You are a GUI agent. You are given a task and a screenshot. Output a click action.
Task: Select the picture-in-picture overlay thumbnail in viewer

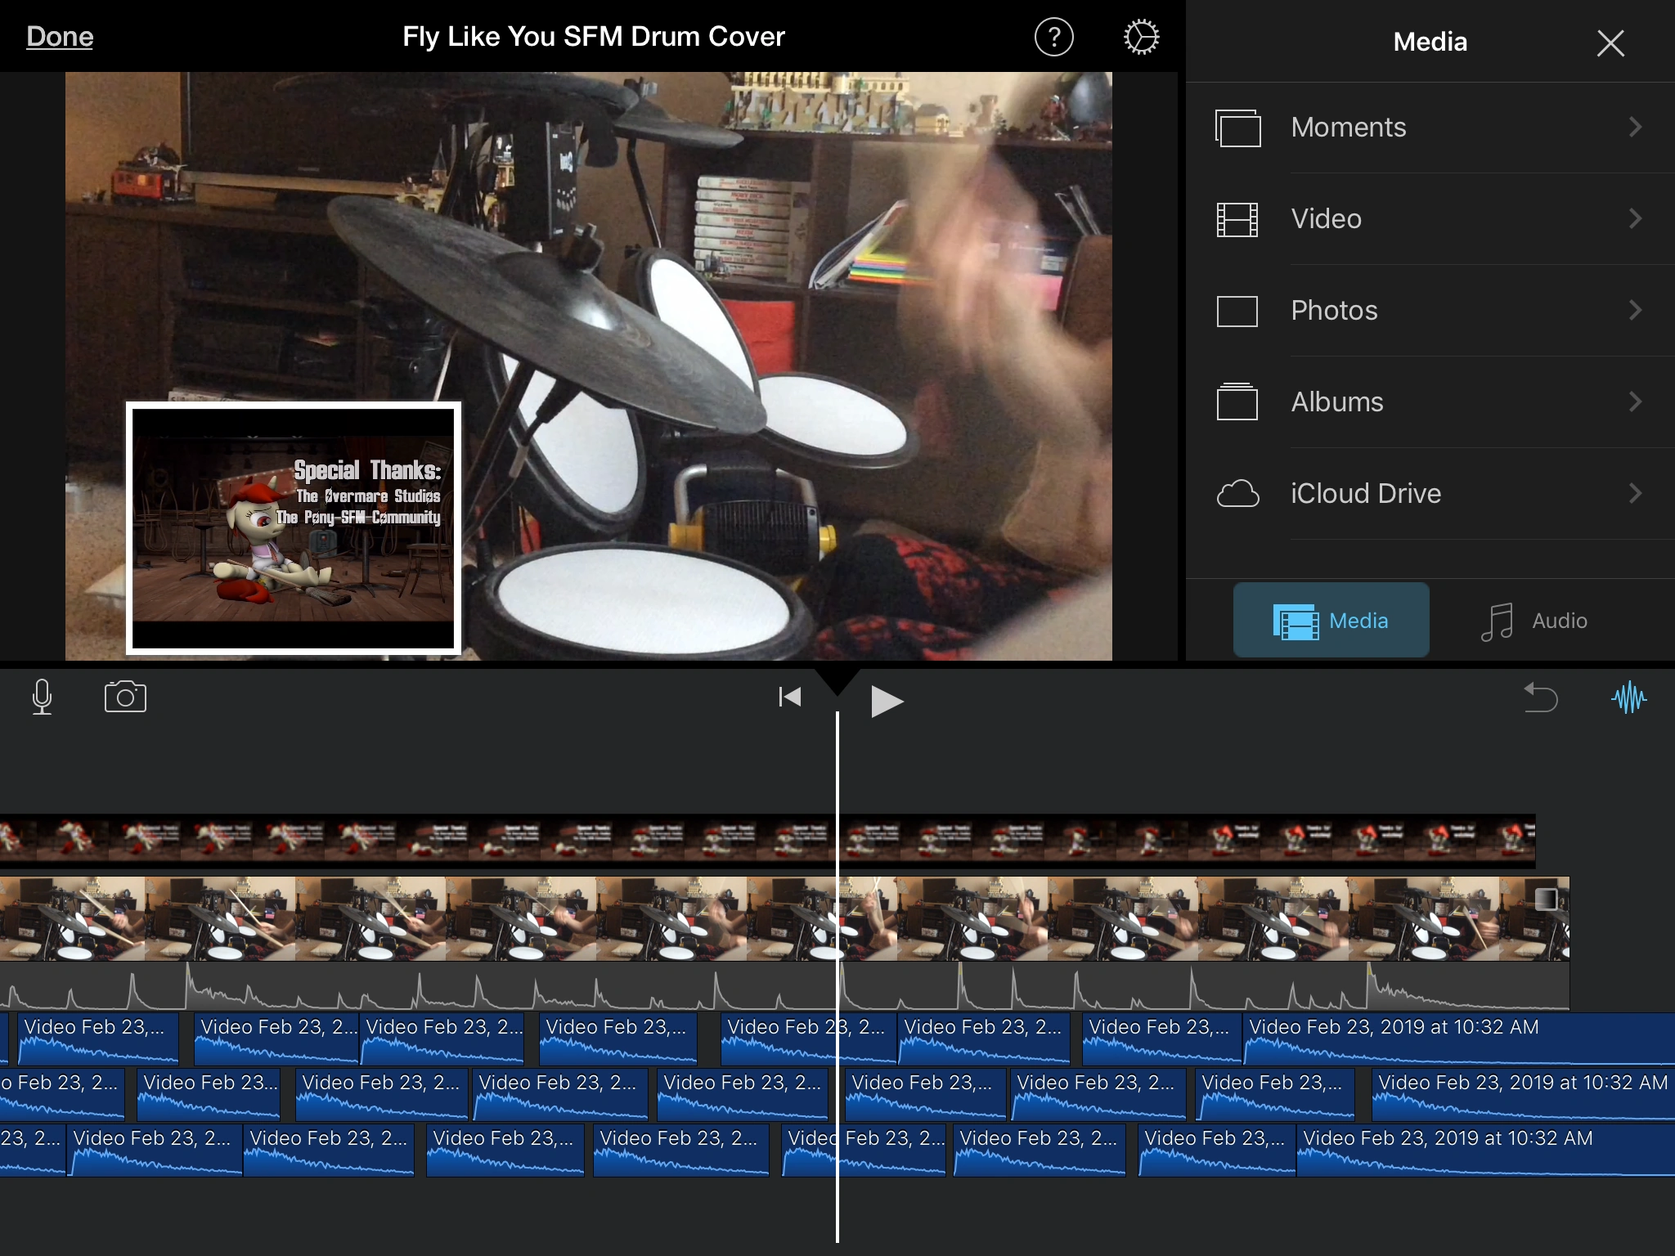pyautogui.click(x=294, y=527)
